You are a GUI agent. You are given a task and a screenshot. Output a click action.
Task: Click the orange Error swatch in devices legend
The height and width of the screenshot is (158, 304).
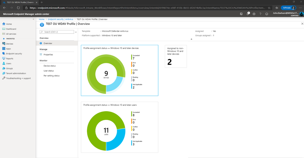point(132,64)
